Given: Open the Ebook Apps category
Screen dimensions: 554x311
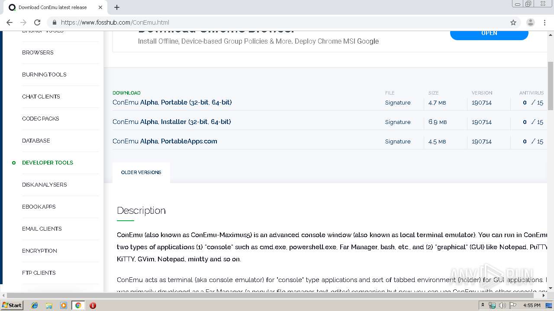Looking at the screenshot, I should click(39, 207).
